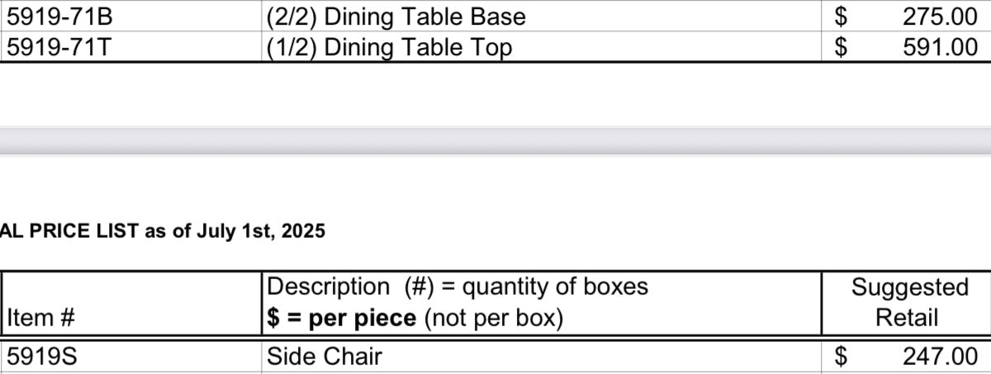Select the "(1/2) Dining Table Top" description
The image size is (991, 374).
click(x=389, y=47)
